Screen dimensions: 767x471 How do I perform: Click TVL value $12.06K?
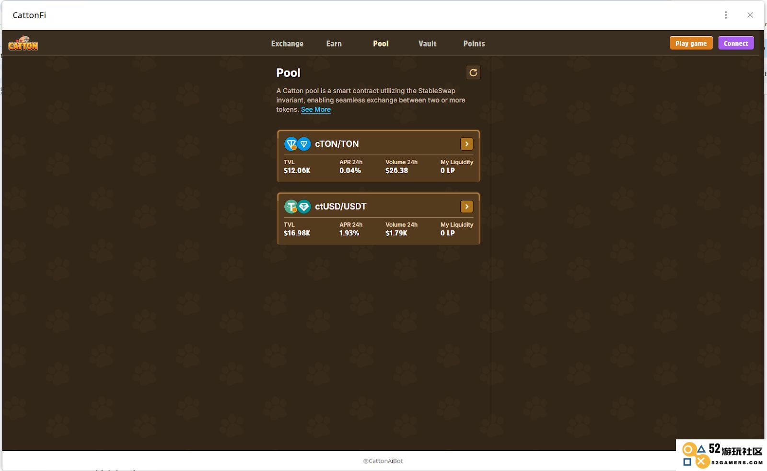pos(297,170)
